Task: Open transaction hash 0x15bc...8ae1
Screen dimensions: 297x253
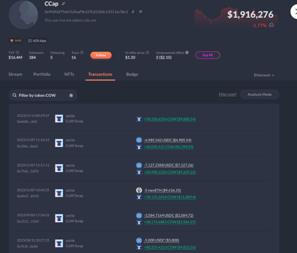Action: (27, 146)
